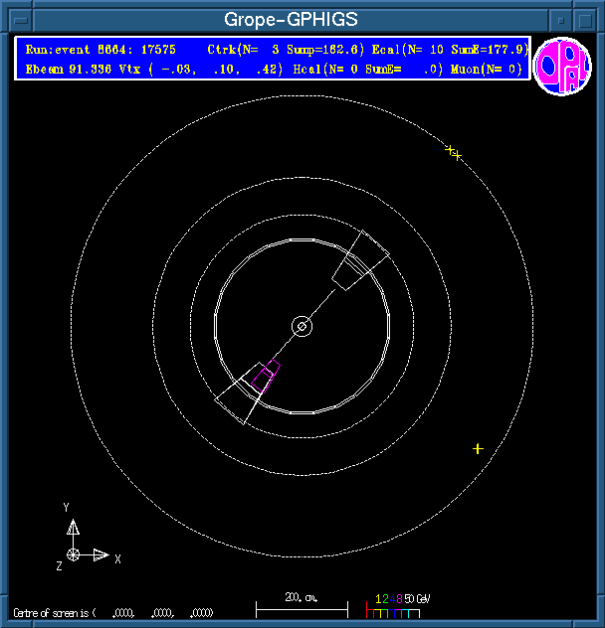Screen dimensions: 605x628
Task: Click the interaction vertex circle at center
Action: (302, 326)
